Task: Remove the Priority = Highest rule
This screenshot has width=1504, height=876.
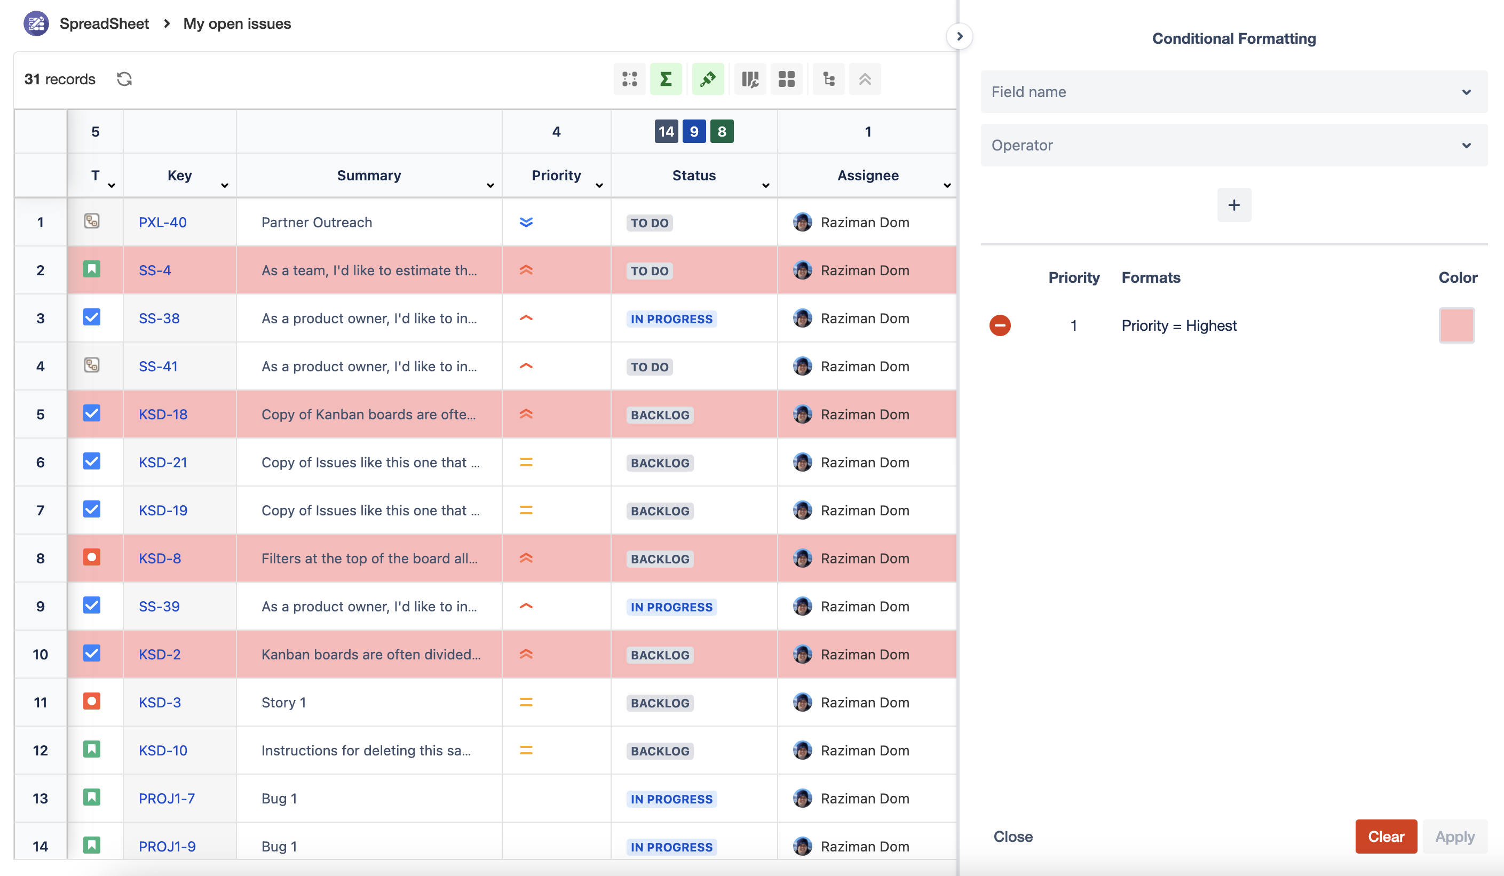Action: 1000,326
